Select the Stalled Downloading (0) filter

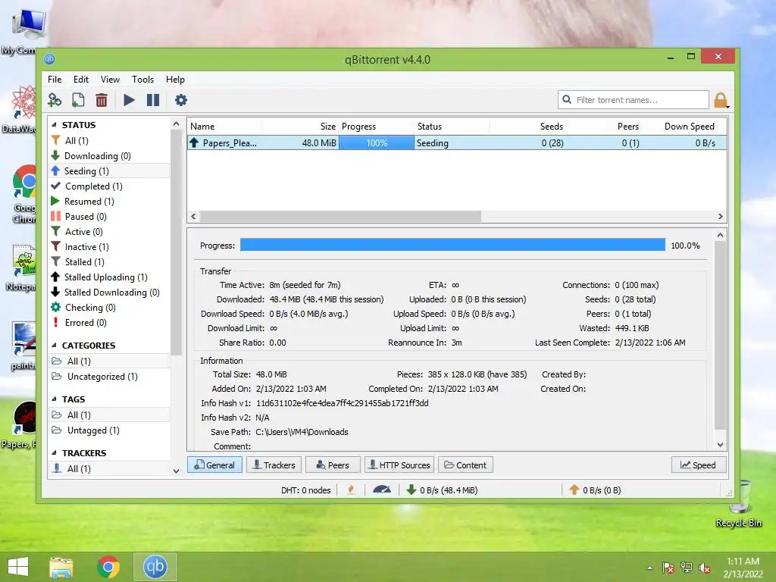point(109,293)
